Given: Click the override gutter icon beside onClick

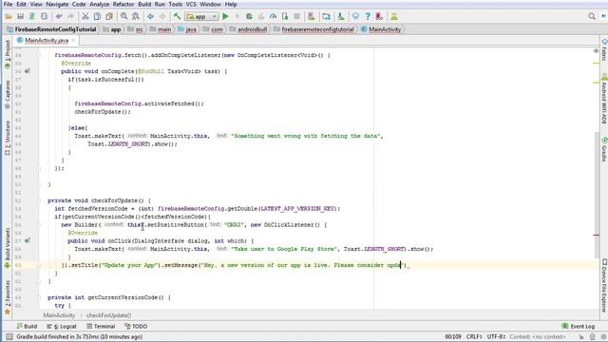Looking at the screenshot, I should point(28,240).
